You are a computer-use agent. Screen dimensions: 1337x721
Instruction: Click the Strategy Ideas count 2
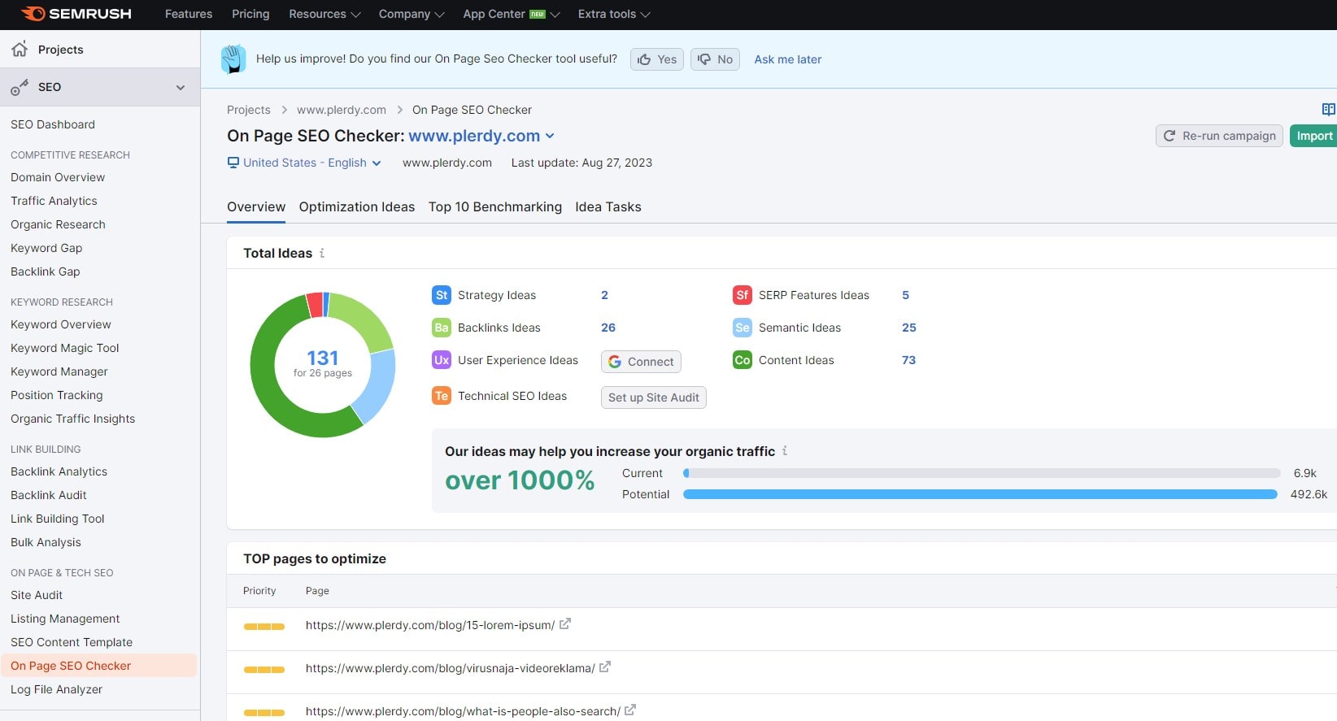point(604,295)
